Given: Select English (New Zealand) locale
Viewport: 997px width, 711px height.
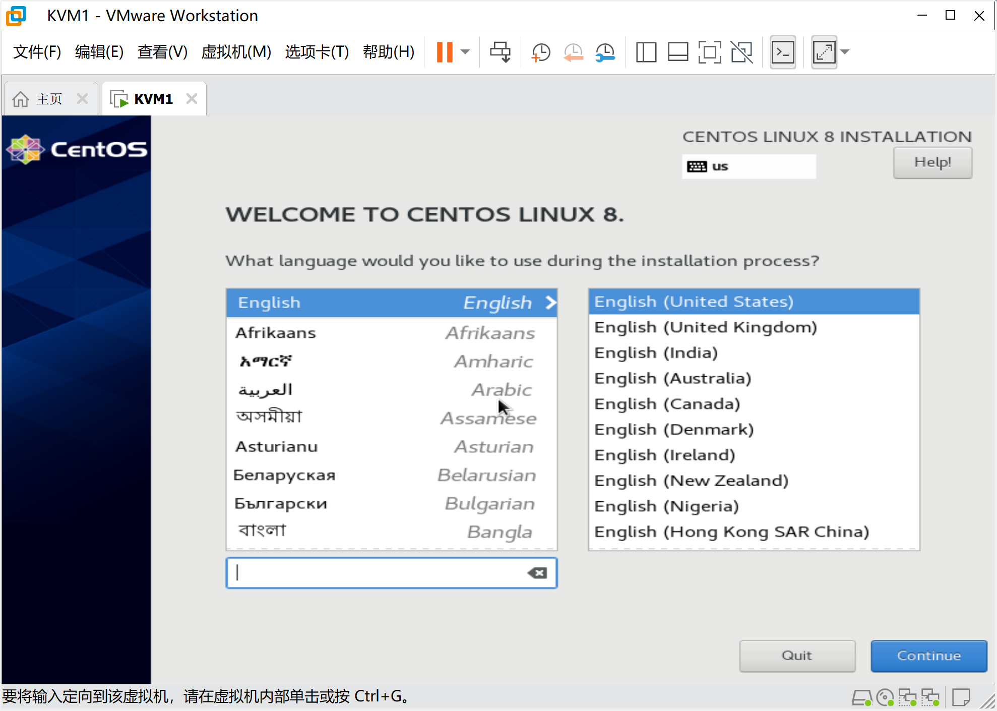Looking at the screenshot, I should pos(754,481).
